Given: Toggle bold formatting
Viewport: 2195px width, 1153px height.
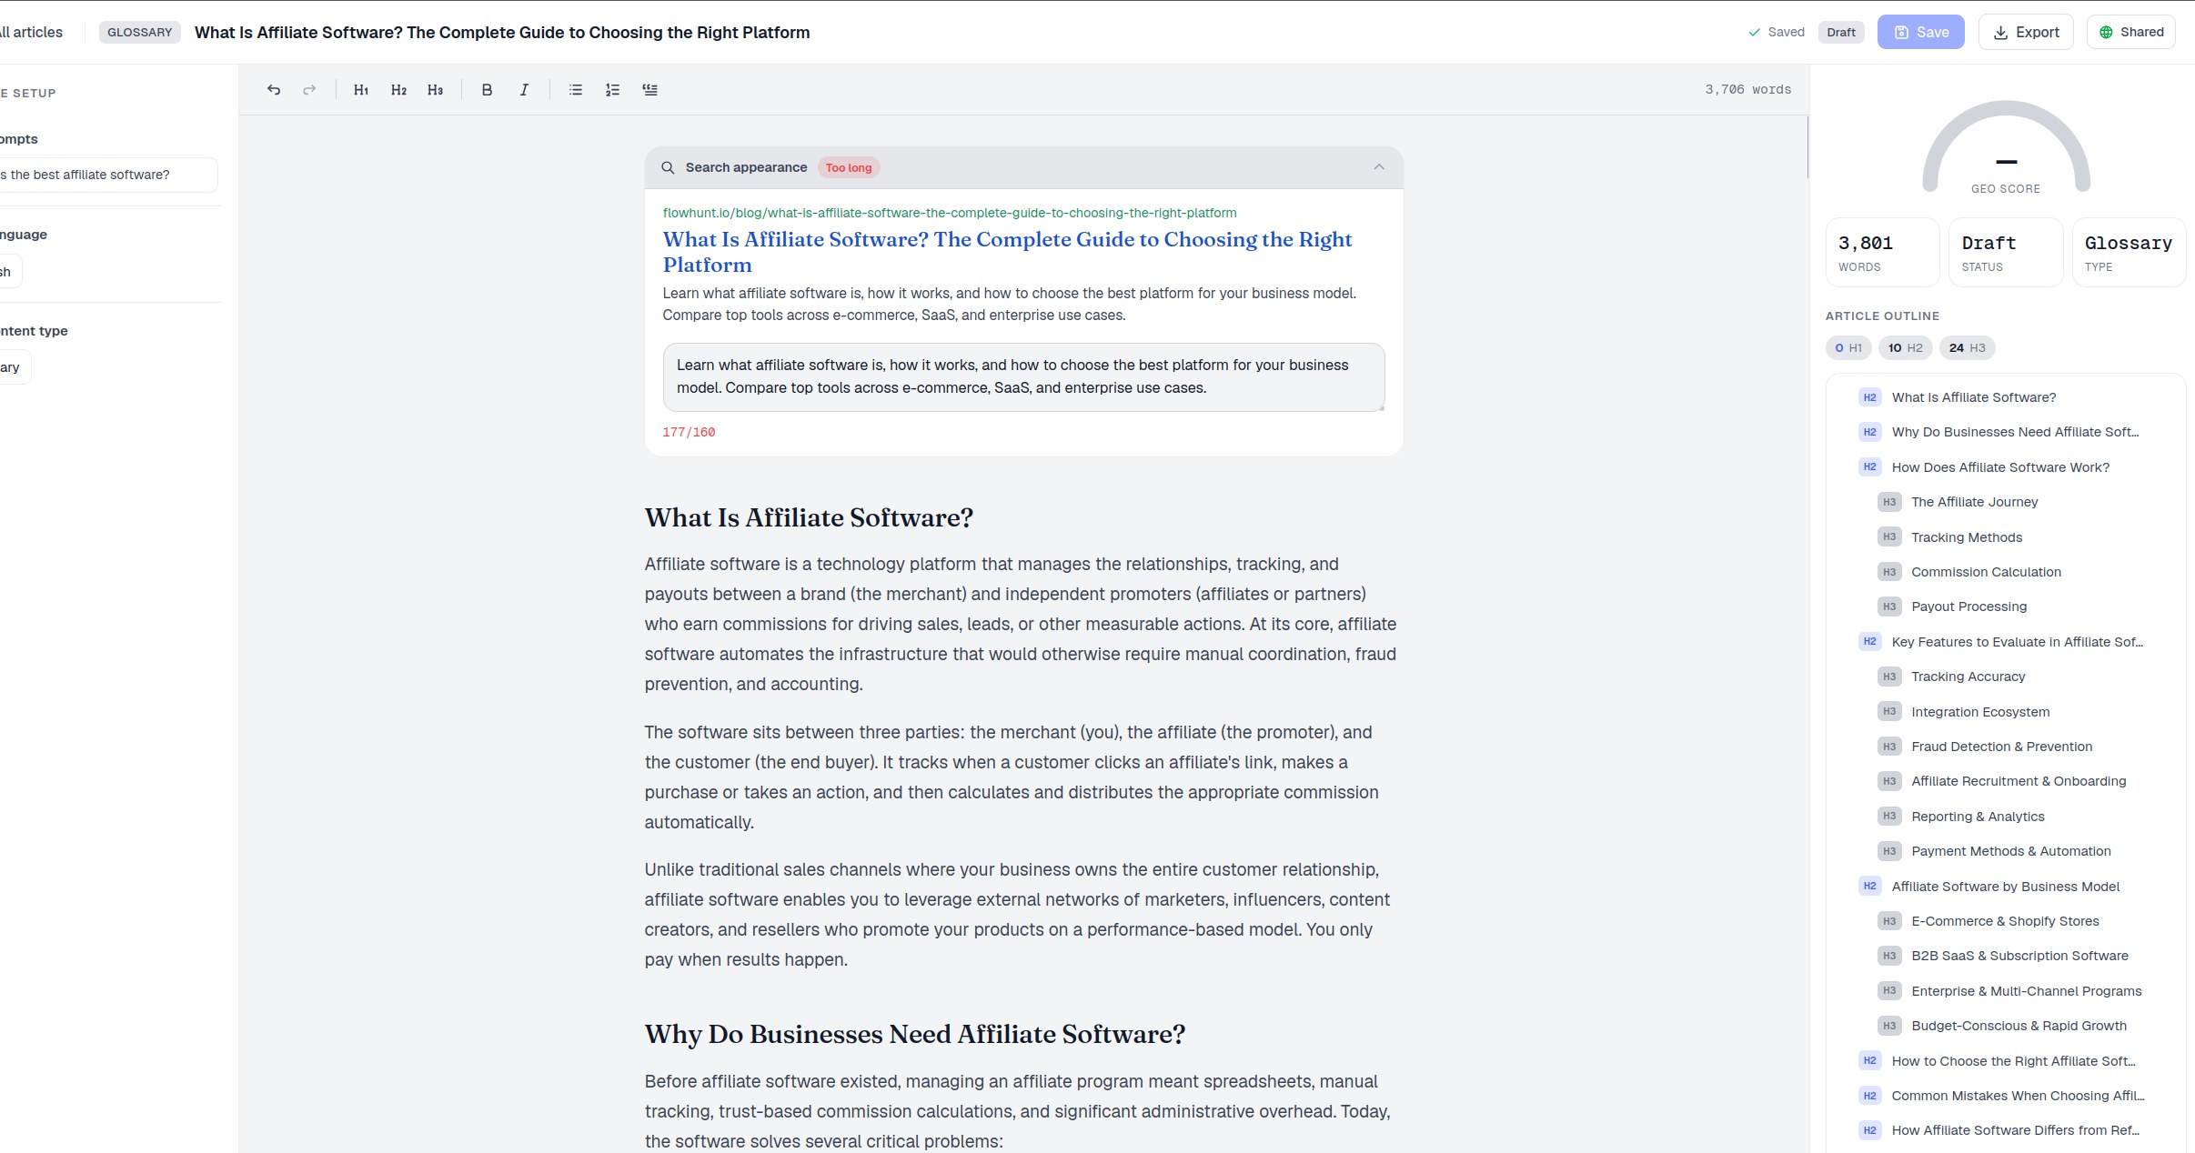Looking at the screenshot, I should click(487, 90).
